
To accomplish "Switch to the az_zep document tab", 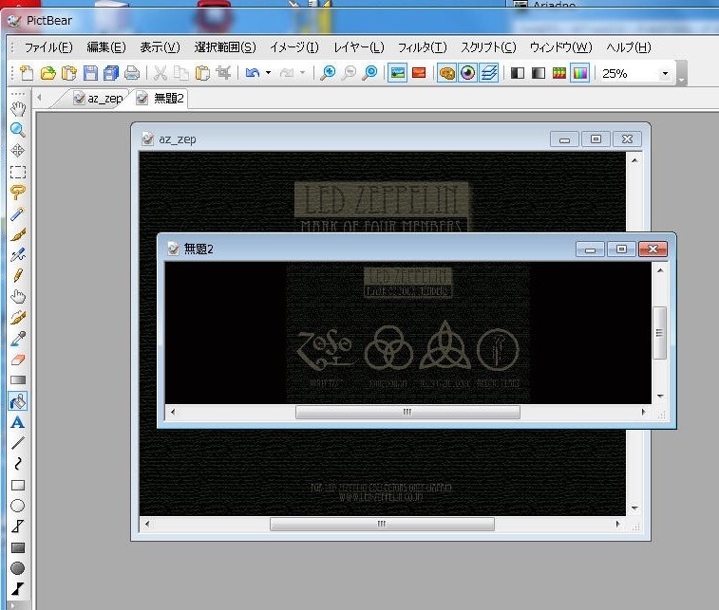I will 98,98.
